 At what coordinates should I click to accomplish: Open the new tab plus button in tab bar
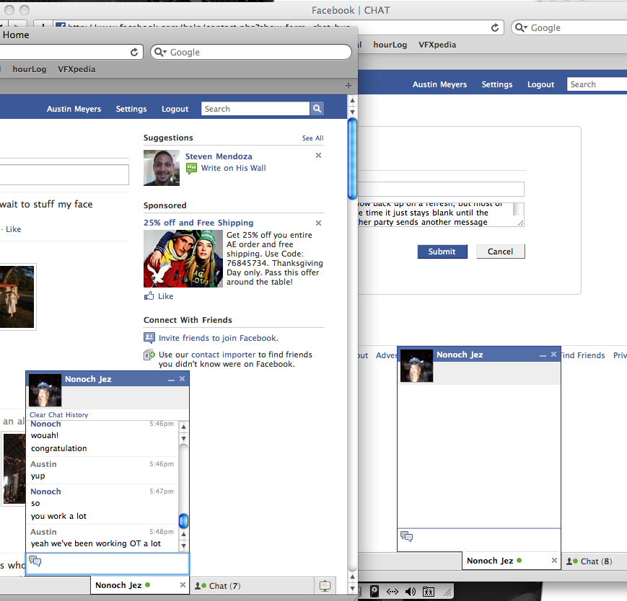(348, 86)
